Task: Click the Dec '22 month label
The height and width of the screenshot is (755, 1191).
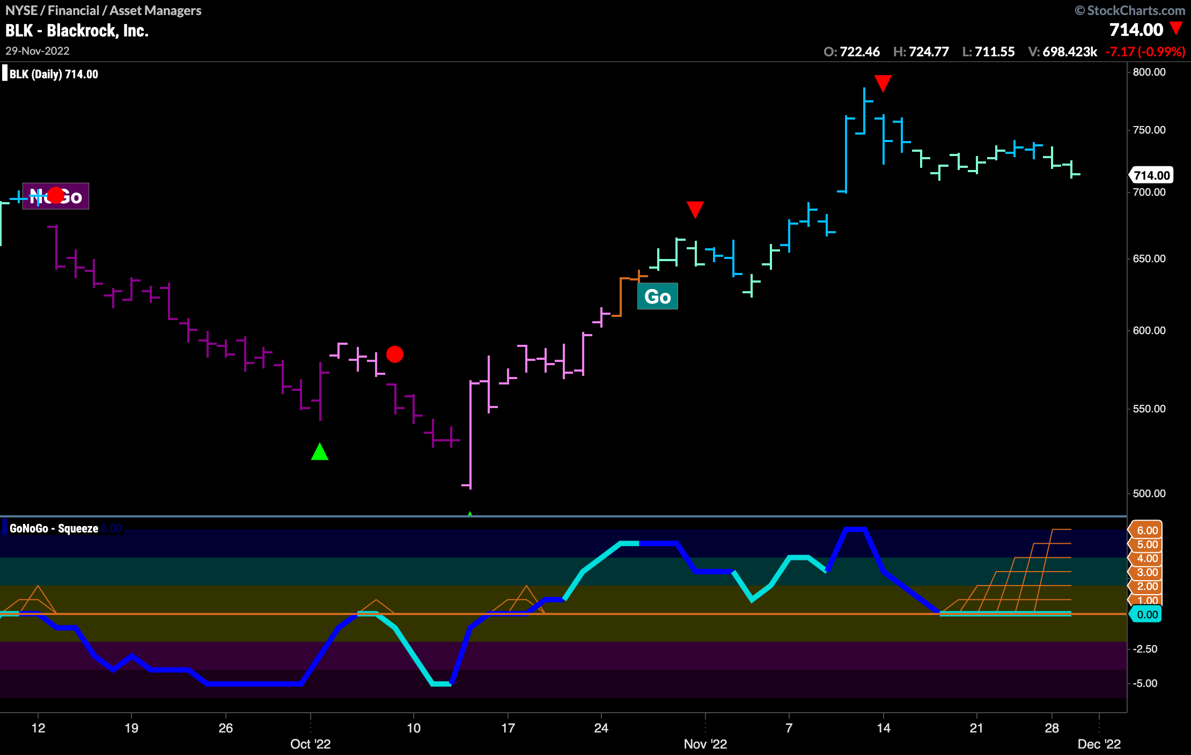Action: pos(1099,744)
